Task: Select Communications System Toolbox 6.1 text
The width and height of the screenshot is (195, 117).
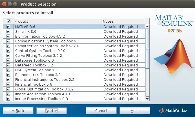Action: (x=47, y=41)
